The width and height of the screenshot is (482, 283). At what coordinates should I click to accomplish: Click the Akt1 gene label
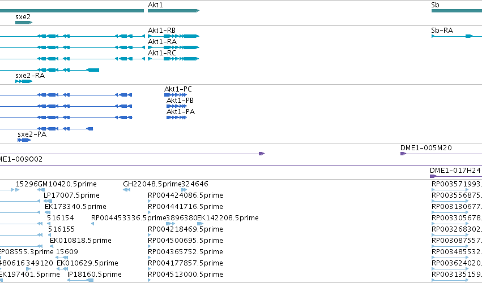[155, 5]
